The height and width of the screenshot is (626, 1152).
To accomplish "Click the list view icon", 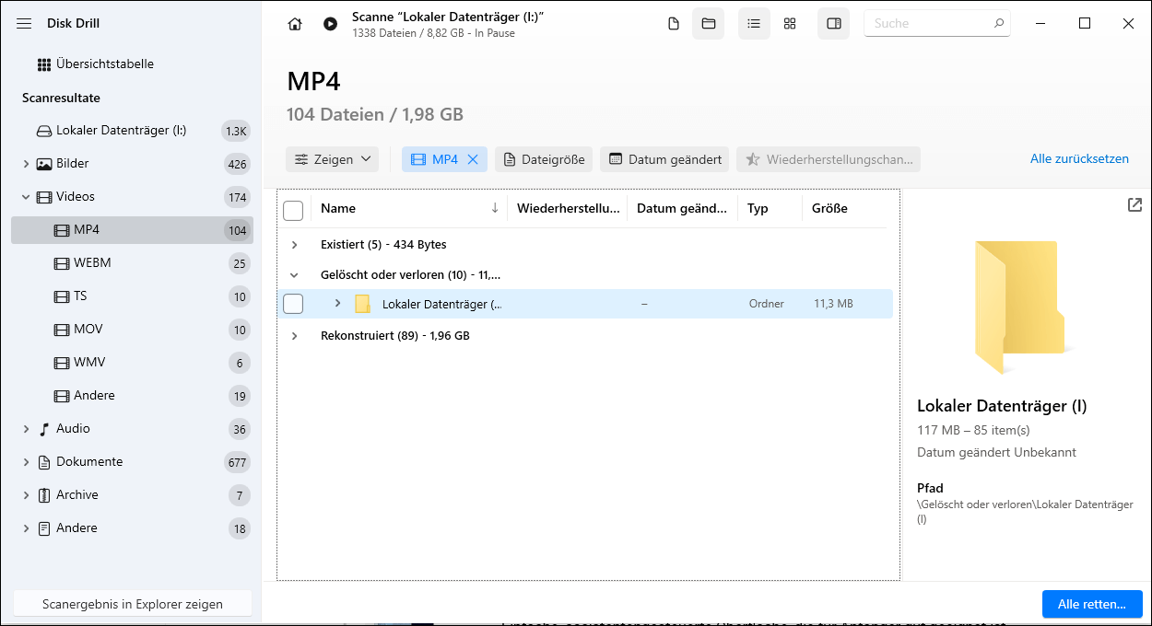I will click(x=754, y=23).
